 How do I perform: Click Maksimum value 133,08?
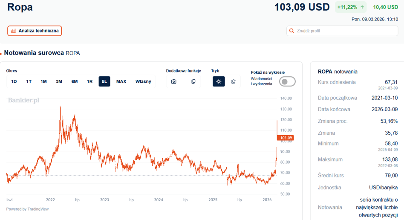[x=390, y=159]
